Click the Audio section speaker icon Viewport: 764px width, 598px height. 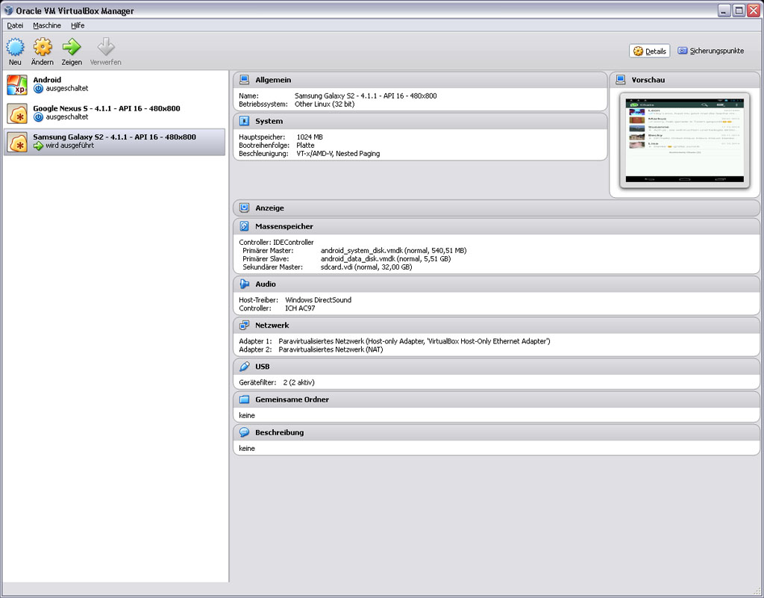pyautogui.click(x=245, y=284)
